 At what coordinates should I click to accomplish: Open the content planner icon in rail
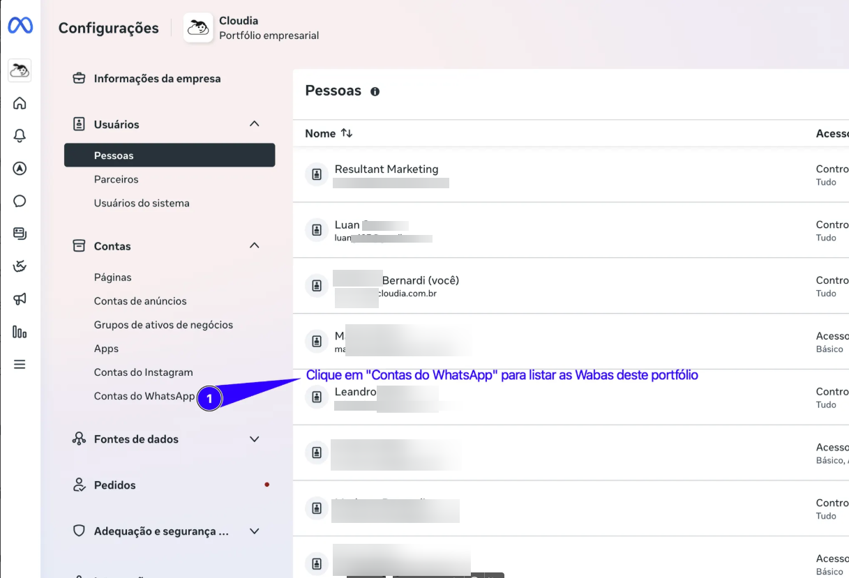coord(20,234)
